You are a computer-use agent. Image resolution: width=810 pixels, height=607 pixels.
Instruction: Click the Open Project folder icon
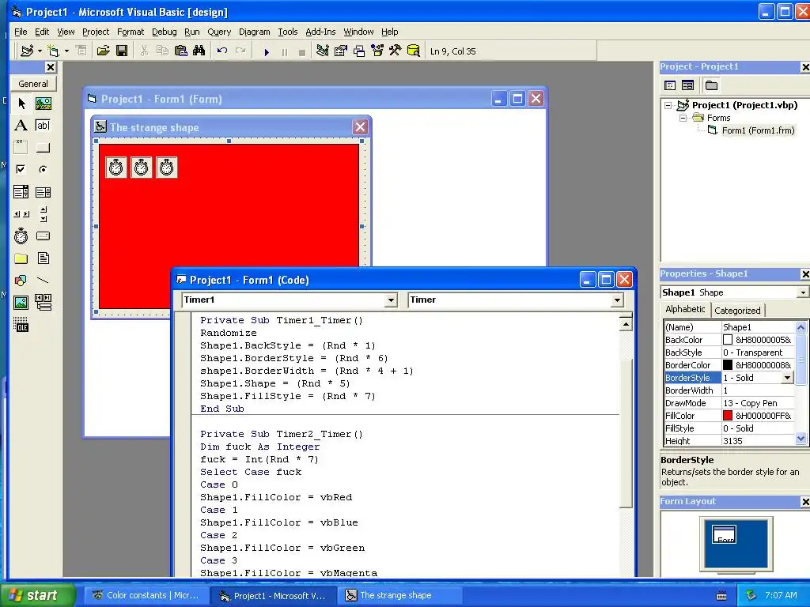tap(104, 51)
